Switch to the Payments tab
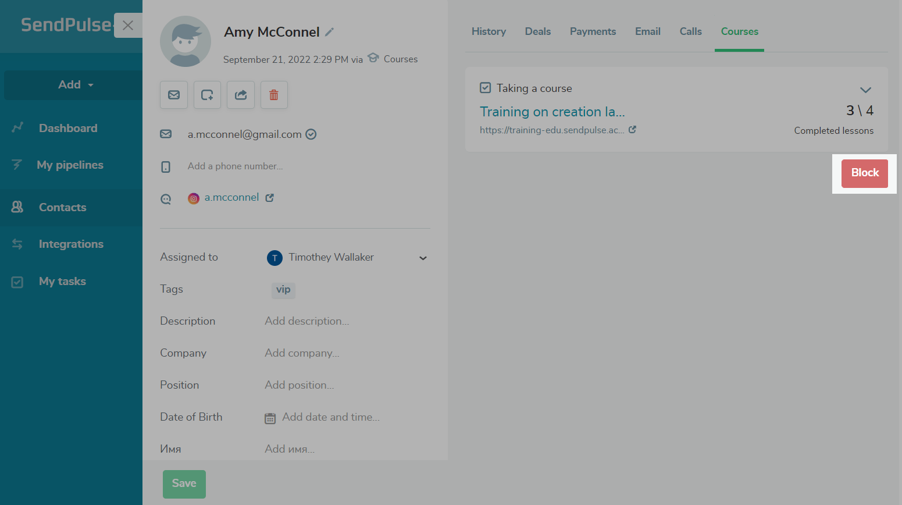 click(x=593, y=31)
